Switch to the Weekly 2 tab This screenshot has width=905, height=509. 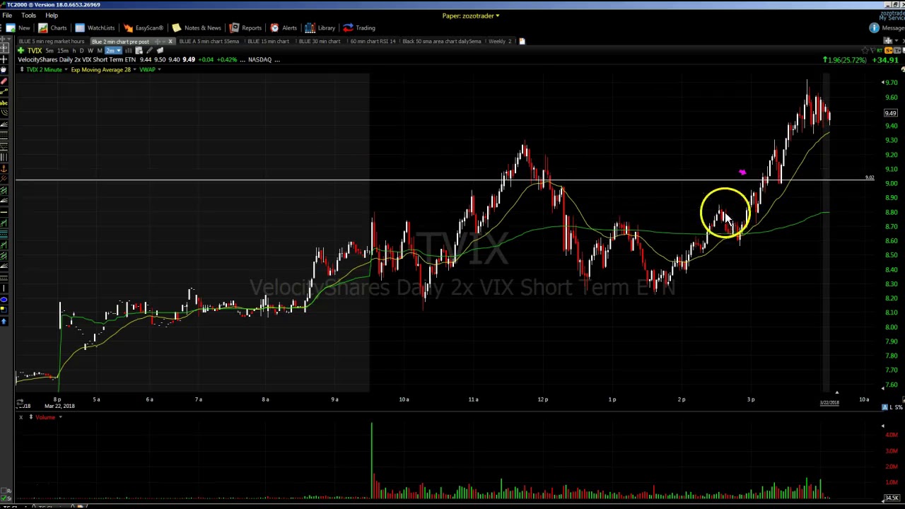click(x=500, y=41)
